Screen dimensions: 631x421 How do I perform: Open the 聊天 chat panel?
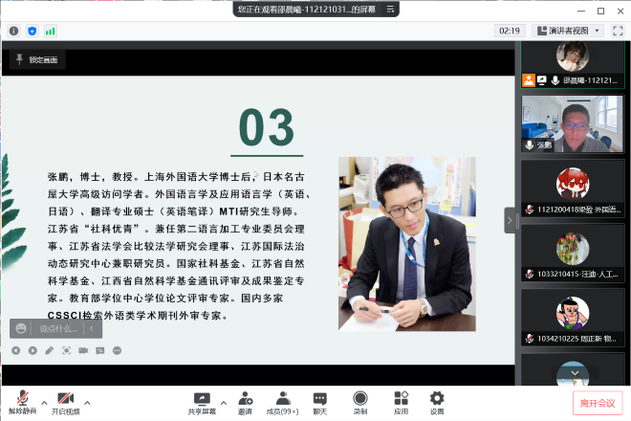coord(319,399)
